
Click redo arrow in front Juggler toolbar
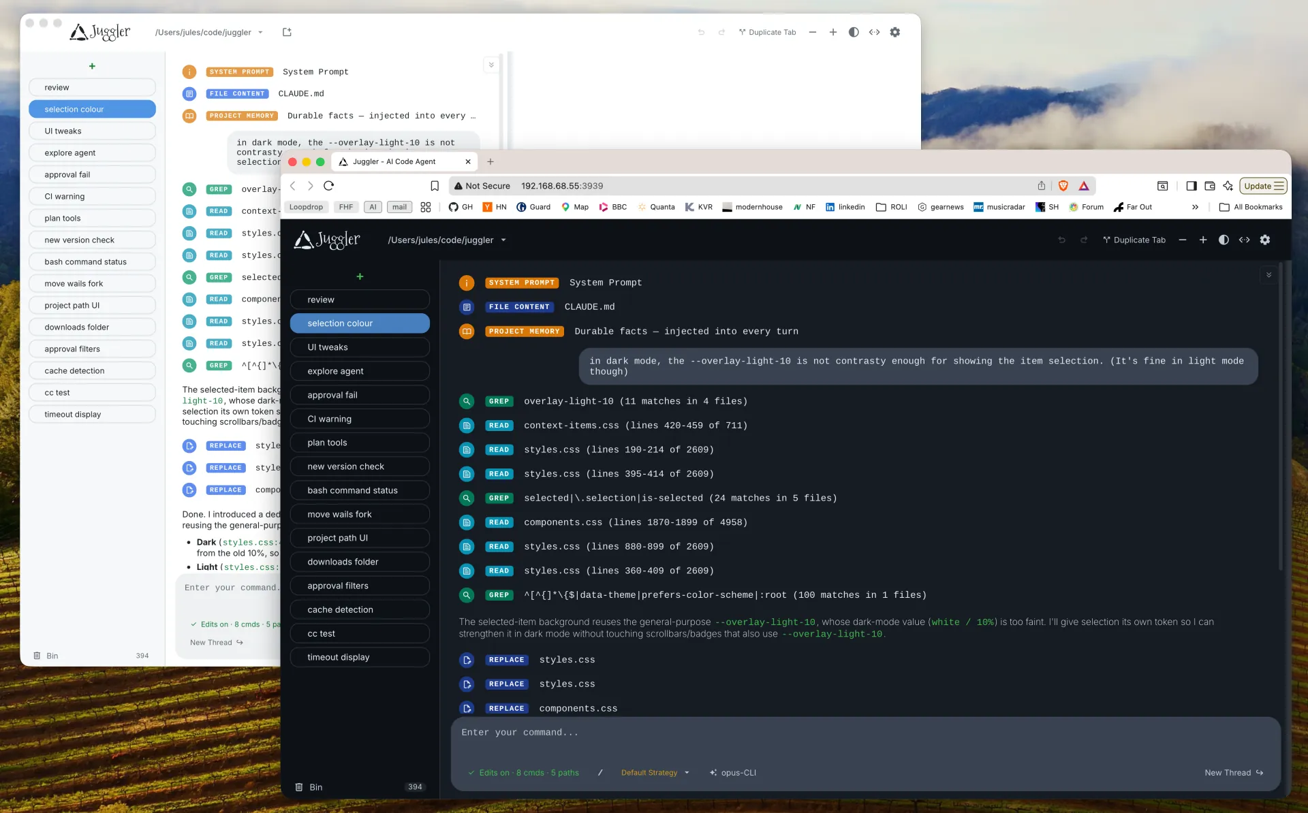point(1084,240)
